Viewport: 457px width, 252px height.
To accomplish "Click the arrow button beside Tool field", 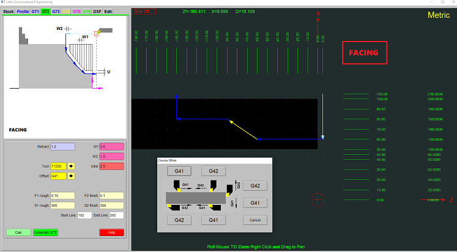I will (x=71, y=166).
